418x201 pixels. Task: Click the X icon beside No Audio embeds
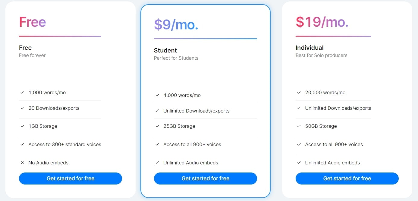coord(22,163)
